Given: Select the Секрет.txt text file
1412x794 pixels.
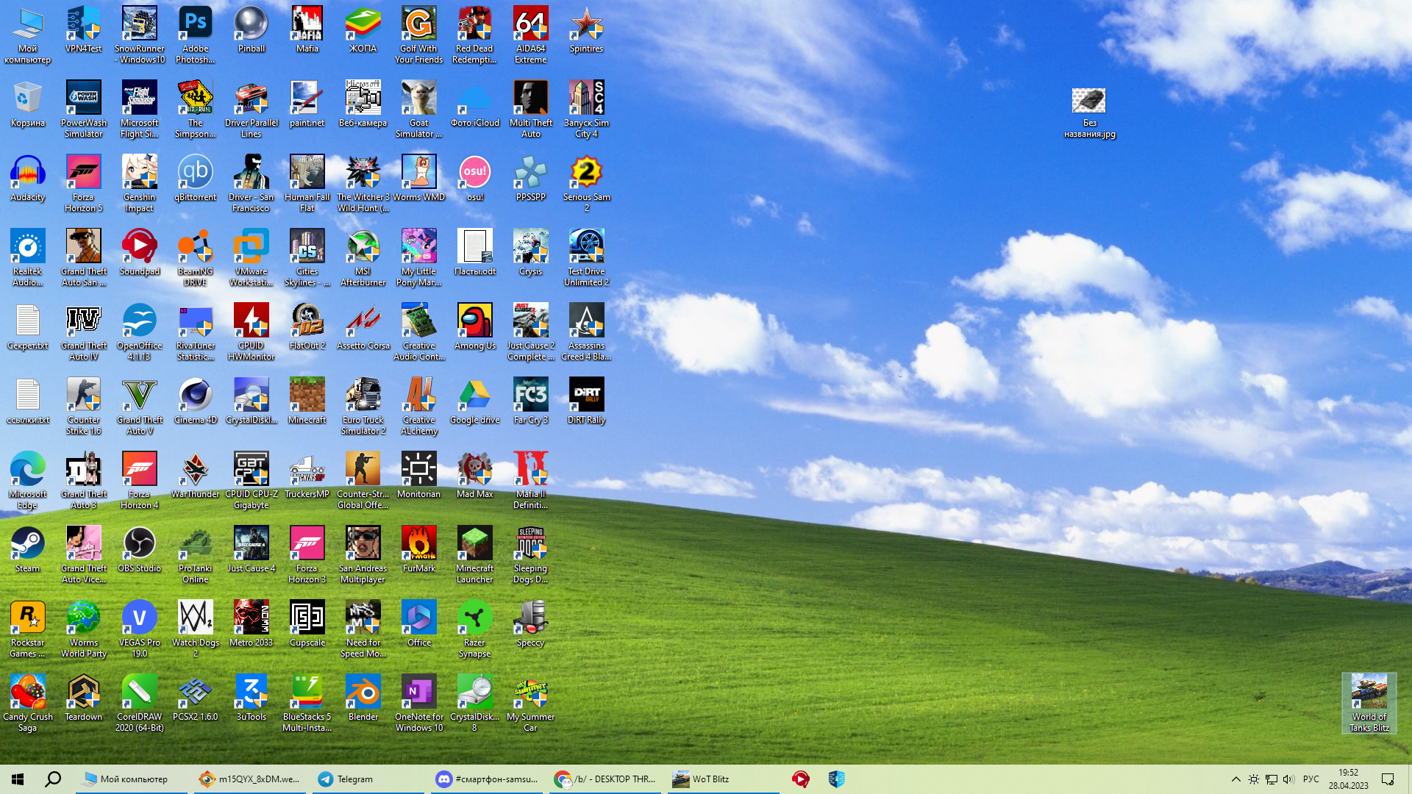Looking at the screenshot, I should coord(28,326).
